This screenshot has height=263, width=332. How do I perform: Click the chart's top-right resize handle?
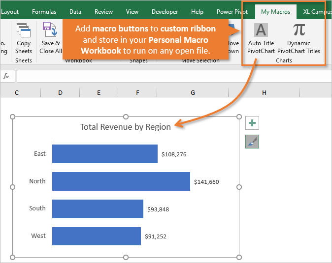pyautogui.click(x=239, y=117)
